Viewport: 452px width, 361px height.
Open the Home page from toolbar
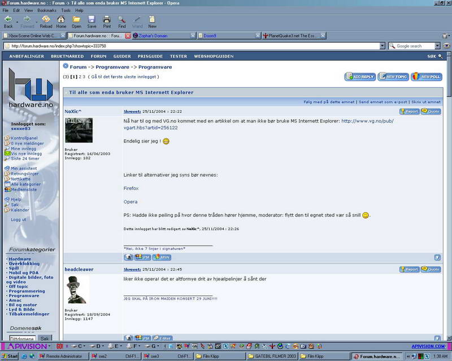61,22
